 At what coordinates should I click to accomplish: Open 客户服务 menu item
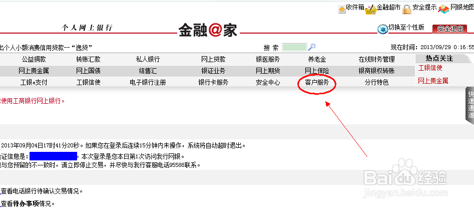(317, 82)
